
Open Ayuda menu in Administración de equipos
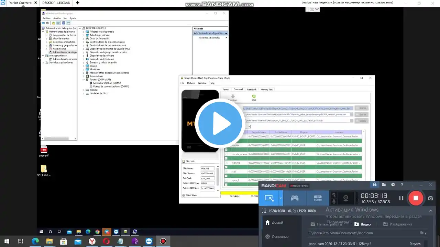point(73,18)
